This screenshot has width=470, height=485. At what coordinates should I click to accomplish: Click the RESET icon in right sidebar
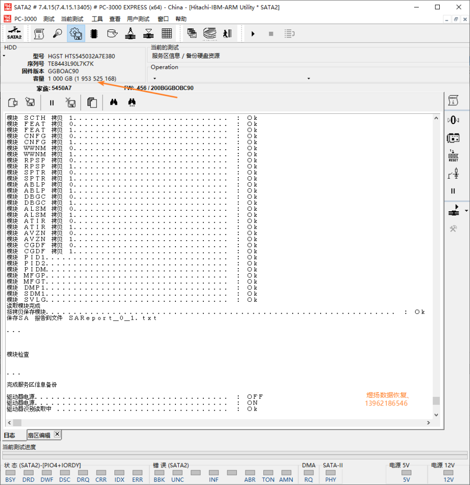(453, 155)
